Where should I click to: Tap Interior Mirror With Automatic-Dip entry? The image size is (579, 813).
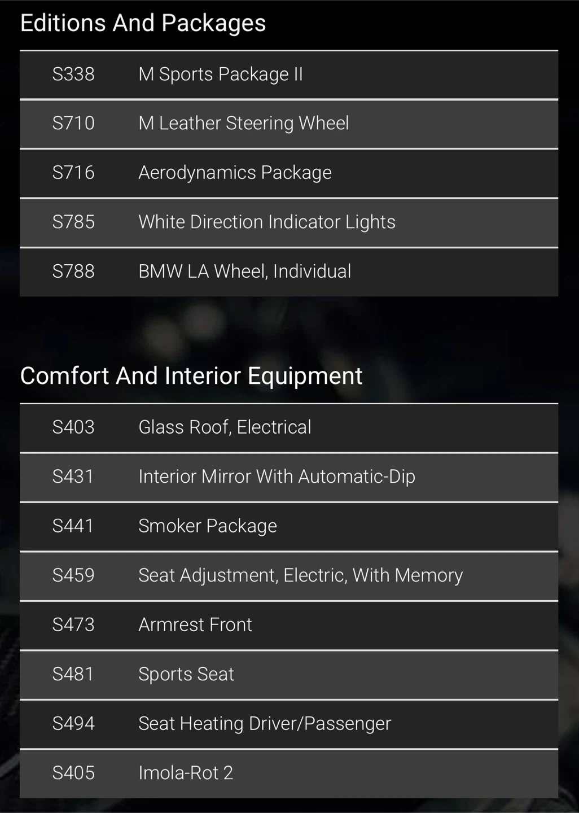coord(277,477)
